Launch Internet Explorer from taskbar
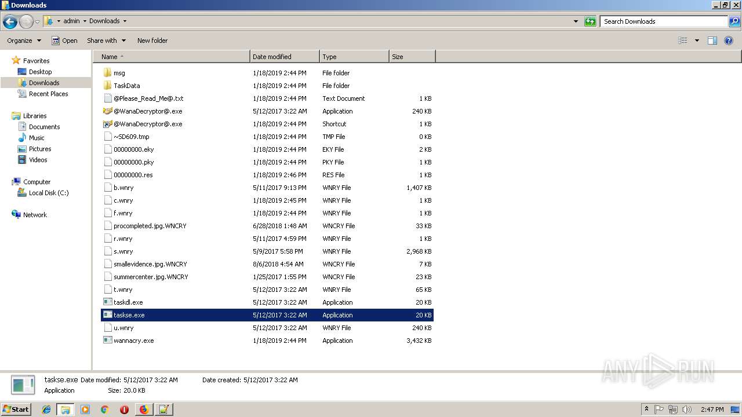Image resolution: width=742 pixels, height=417 pixels. point(46,409)
